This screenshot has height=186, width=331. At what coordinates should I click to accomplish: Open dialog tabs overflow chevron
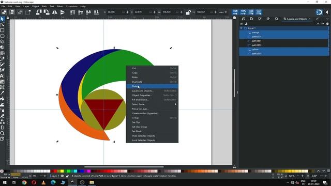[327, 19]
